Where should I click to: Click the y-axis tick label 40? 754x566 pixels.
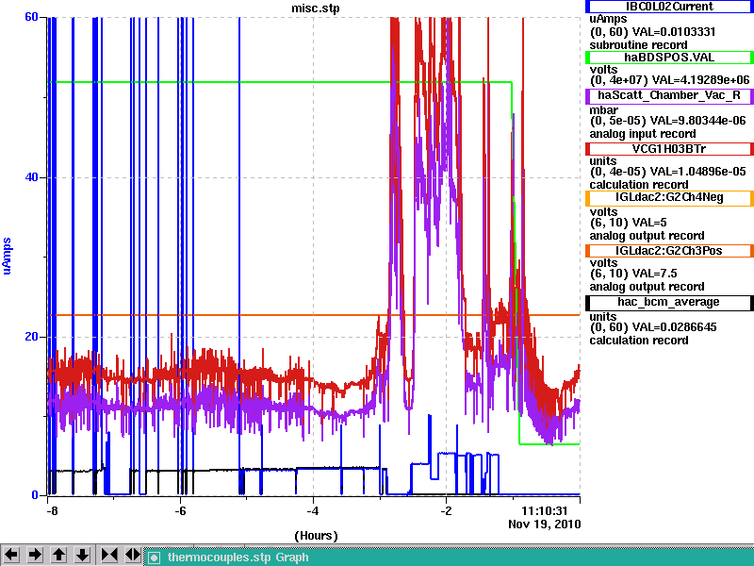click(31, 177)
